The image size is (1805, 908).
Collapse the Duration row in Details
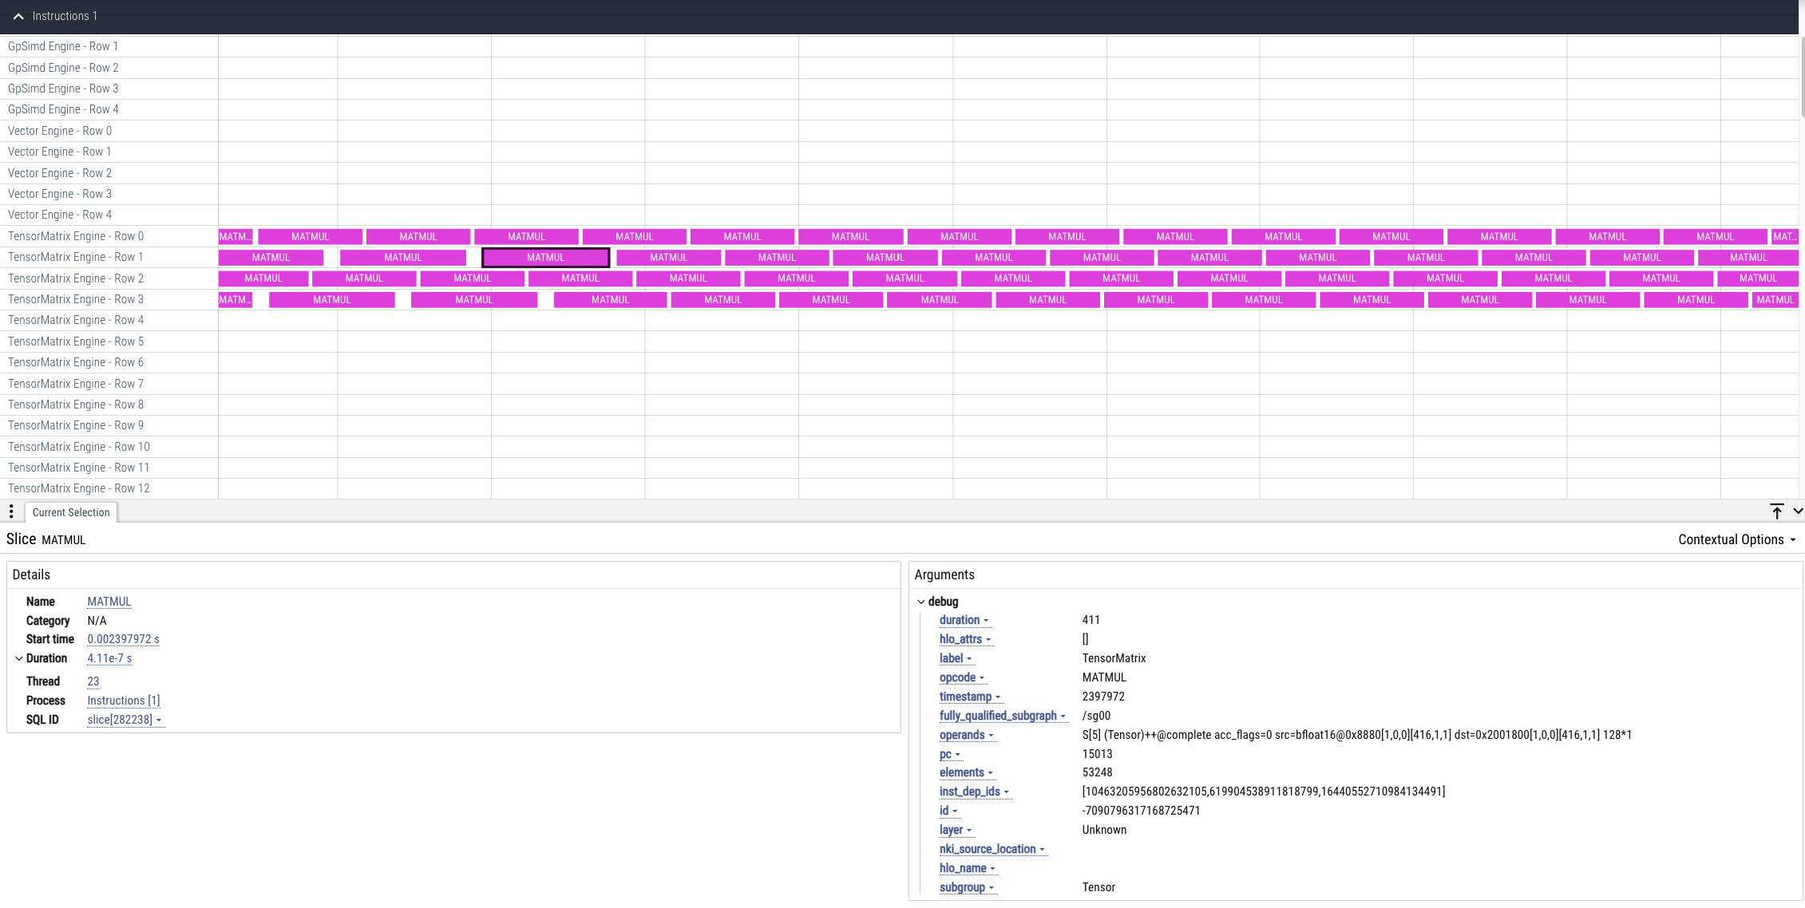click(19, 658)
